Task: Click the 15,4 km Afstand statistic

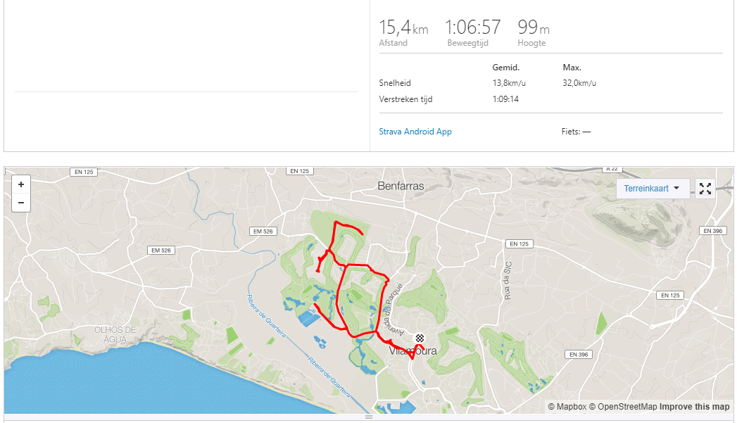Action: pos(403,32)
